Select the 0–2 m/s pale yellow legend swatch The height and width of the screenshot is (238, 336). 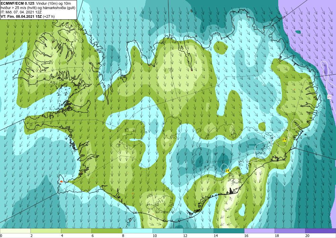(15, 231)
